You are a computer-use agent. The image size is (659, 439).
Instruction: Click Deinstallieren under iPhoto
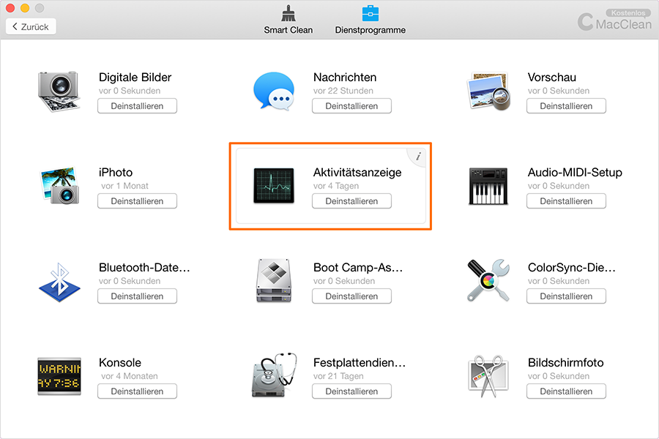pos(137,200)
